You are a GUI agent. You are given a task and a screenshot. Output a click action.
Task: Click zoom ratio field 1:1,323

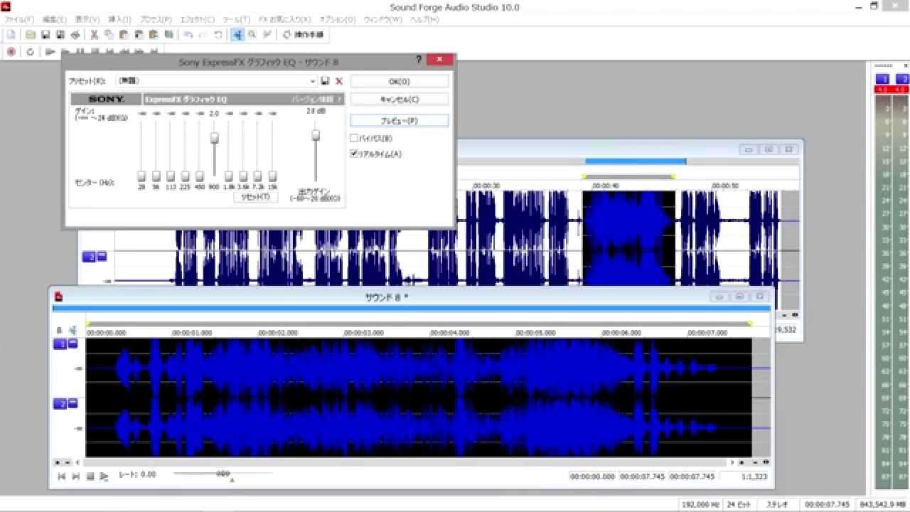click(x=744, y=476)
